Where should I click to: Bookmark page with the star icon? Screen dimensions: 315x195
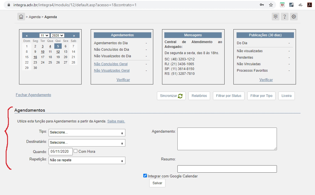click(x=271, y=5)
